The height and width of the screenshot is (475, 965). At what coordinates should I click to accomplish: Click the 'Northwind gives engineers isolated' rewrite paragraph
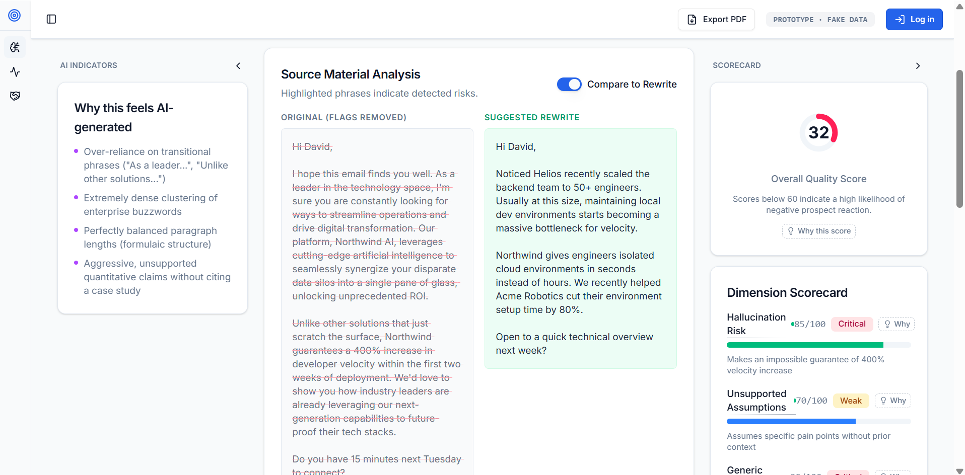(x=579, y=283)
